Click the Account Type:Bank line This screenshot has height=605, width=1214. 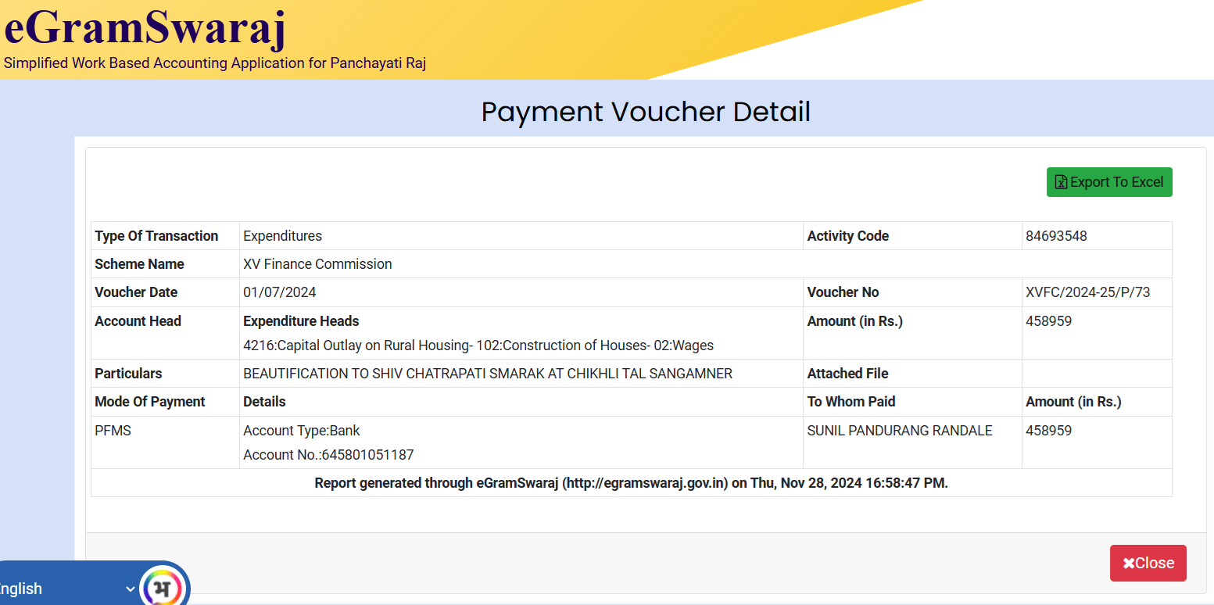(x=302, y=431)
